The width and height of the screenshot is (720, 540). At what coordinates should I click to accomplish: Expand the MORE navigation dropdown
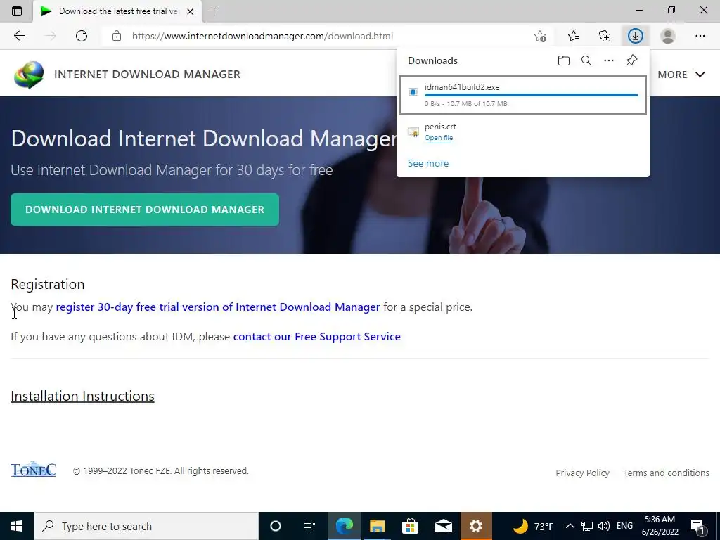(x=681, y=75)
